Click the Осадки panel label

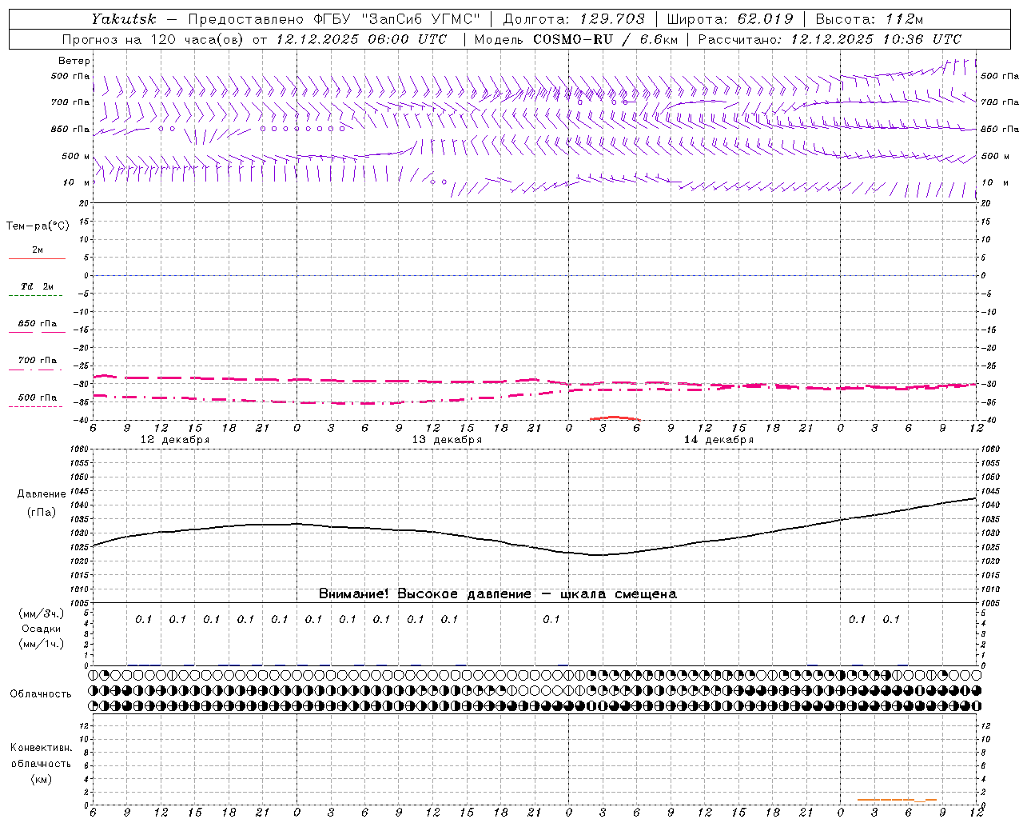coord(42,629)
